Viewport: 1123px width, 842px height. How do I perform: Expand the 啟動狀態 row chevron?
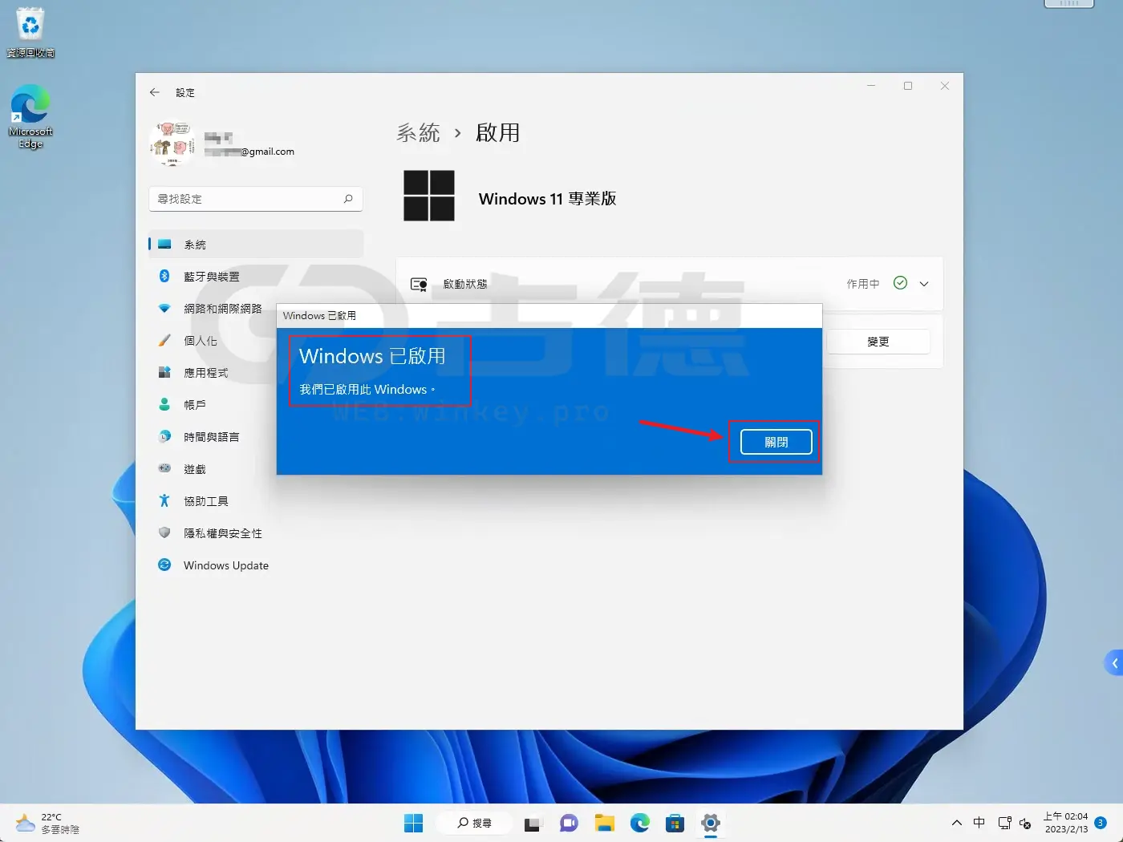[924, 284]
